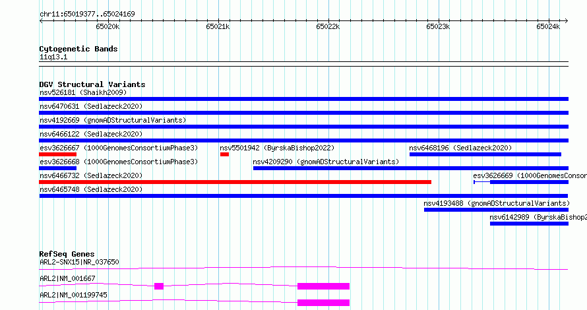
Task: Open the nsv6470631 (Sedlazeck2020) variant label
Action: click(91, 106)
